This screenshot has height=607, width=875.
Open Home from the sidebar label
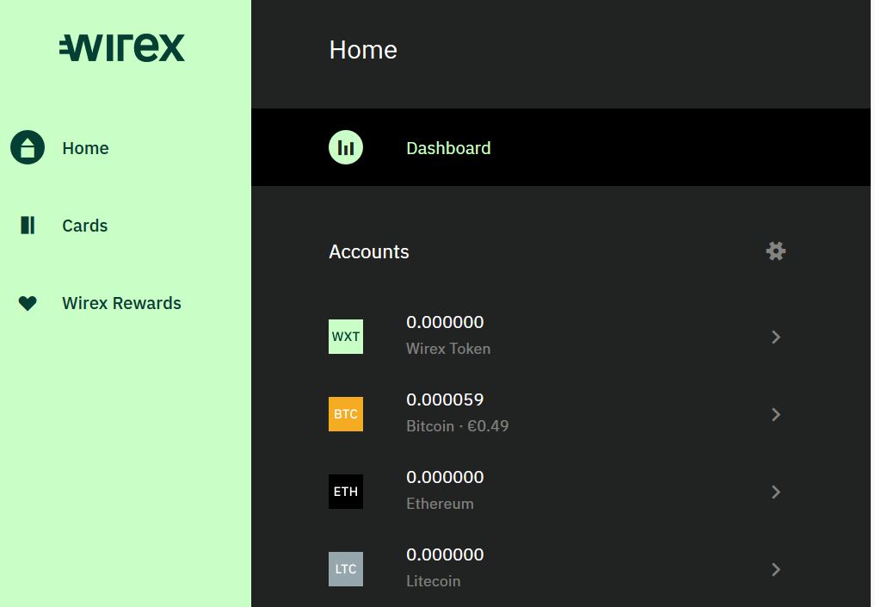pyautogui.click(x=85, y=148)
